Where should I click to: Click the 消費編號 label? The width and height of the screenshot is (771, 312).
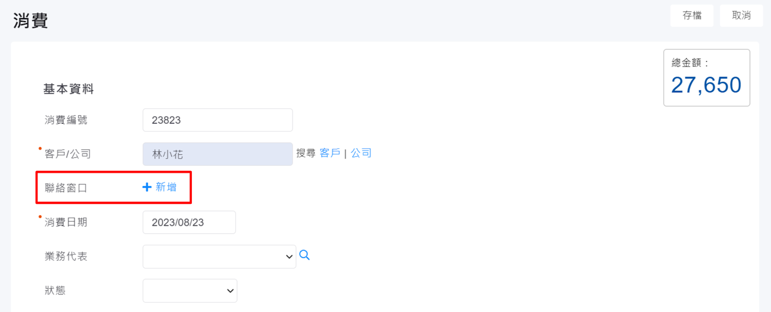click(66, 120)
